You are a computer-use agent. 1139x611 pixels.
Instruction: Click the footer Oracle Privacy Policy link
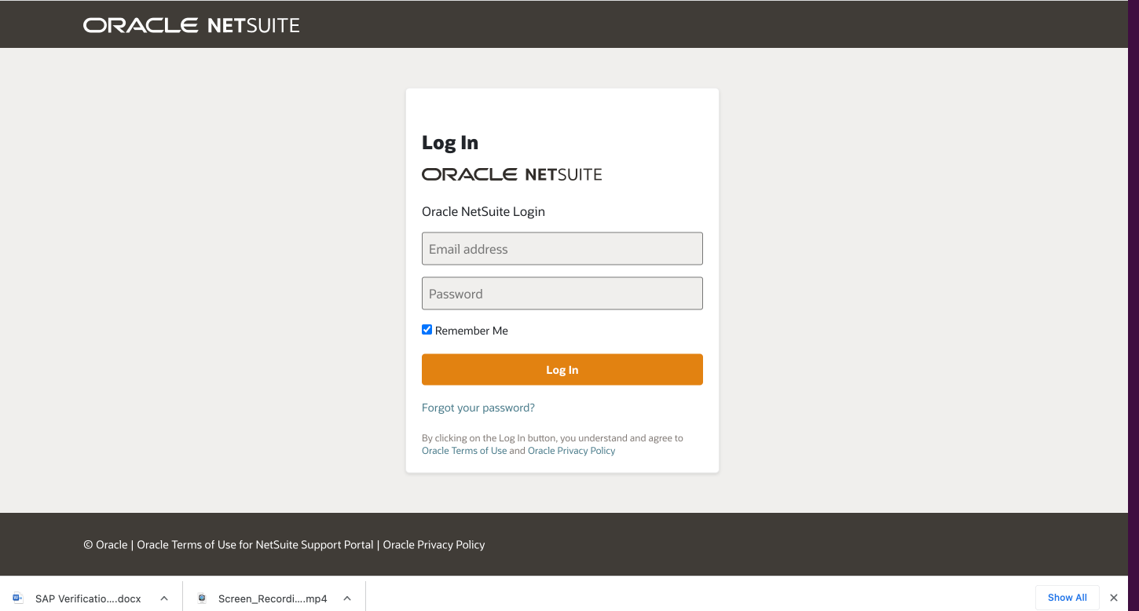434,544
